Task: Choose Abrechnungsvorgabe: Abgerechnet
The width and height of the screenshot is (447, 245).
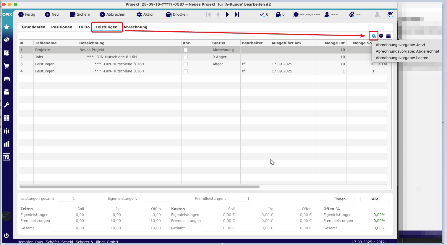Action: 407,51
